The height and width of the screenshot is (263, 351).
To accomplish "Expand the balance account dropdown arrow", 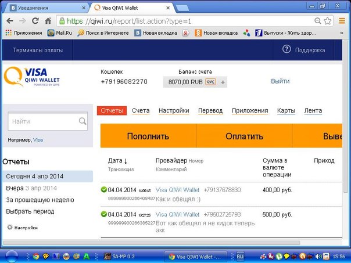I will (223, 82).
